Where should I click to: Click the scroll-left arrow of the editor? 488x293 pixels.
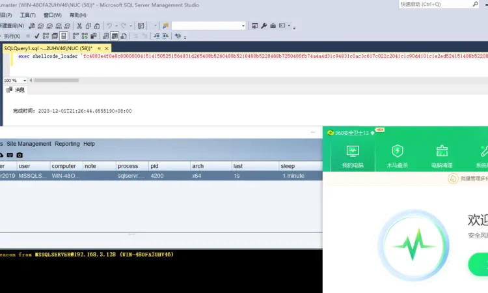(31, 80)
